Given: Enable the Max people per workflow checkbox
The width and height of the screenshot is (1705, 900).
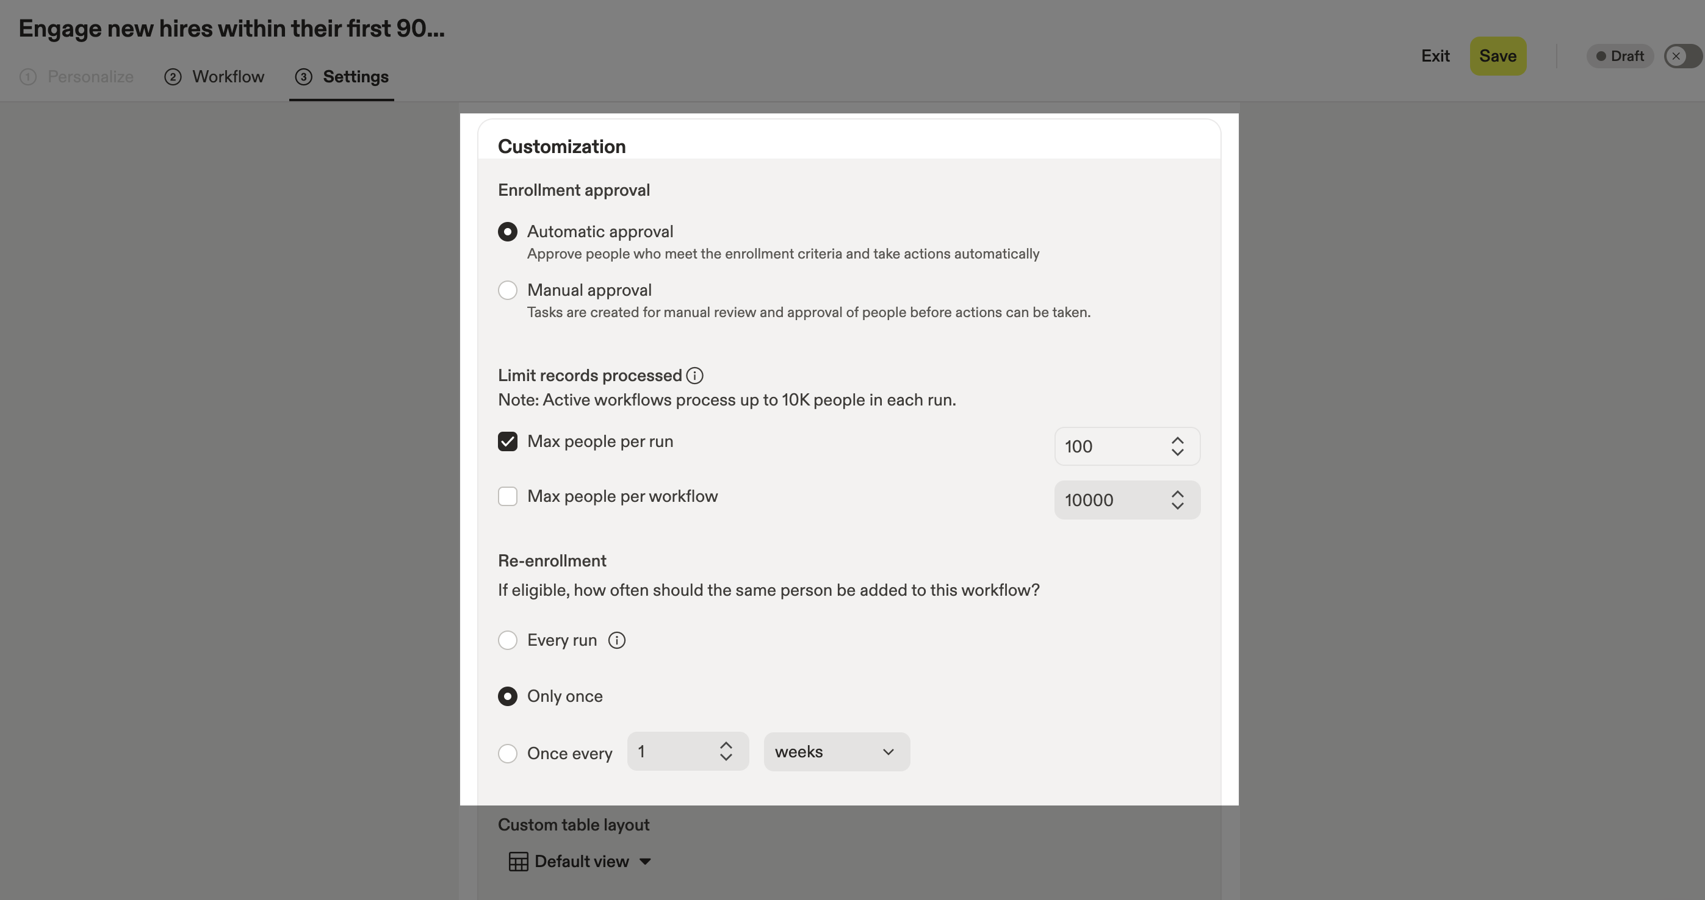Looking at the screenshot, I should 508,496.
